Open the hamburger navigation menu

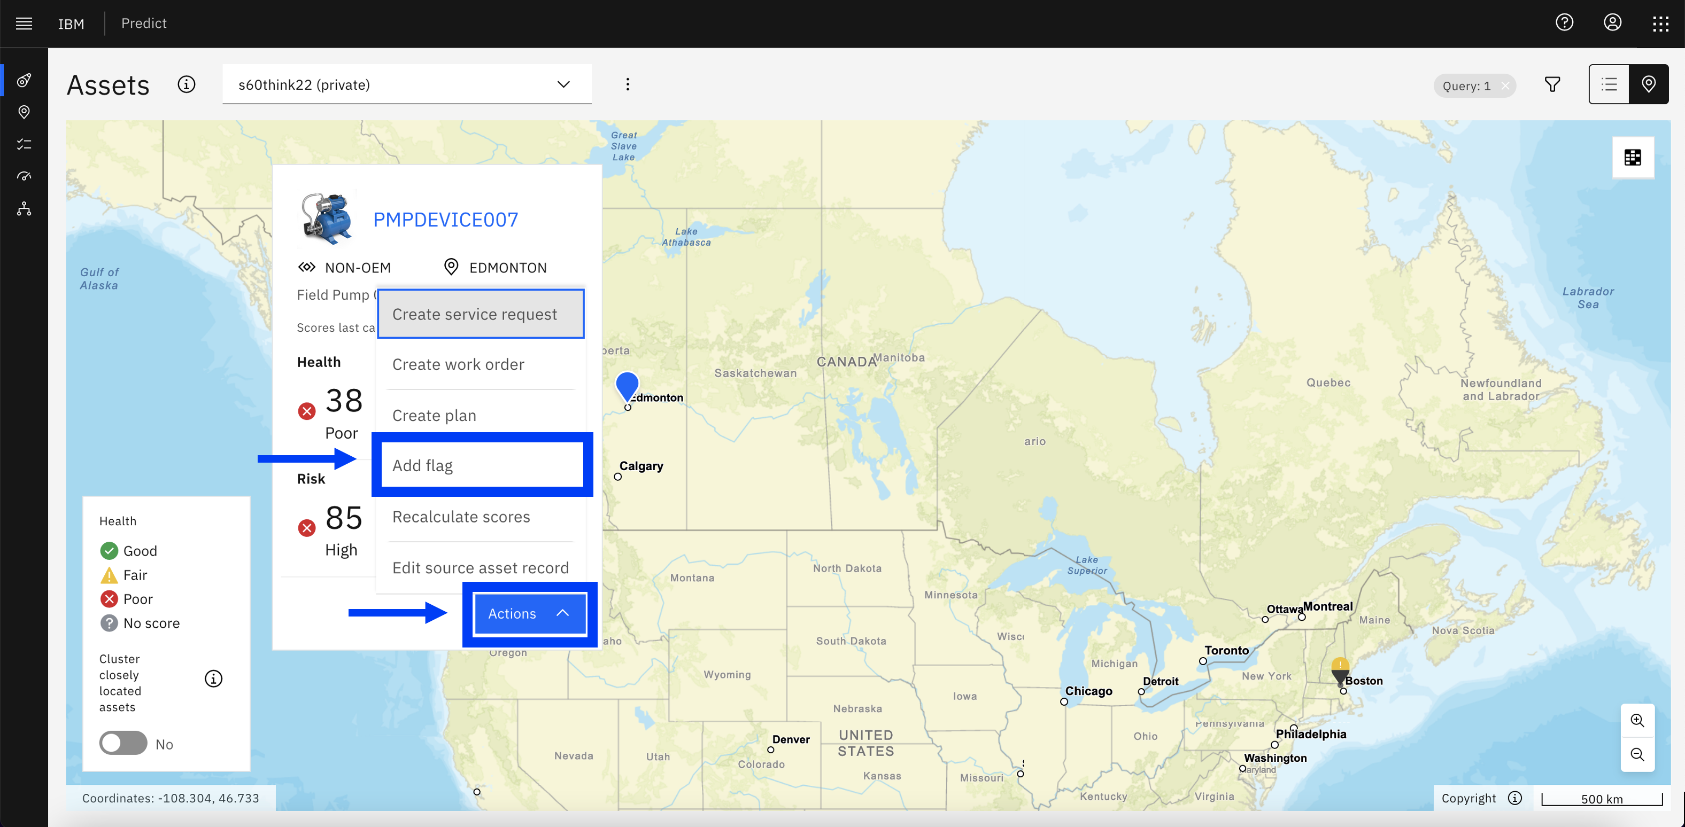[x=24, y=24]
